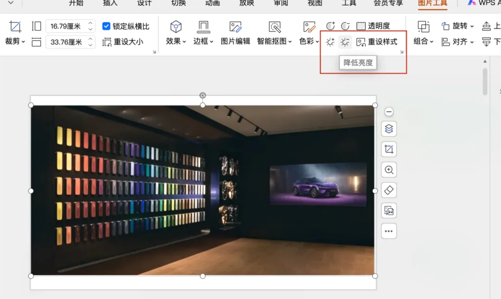This screenshot has width=501, height=299.
Task: Click the increase contrast icon
Action: 330,25
